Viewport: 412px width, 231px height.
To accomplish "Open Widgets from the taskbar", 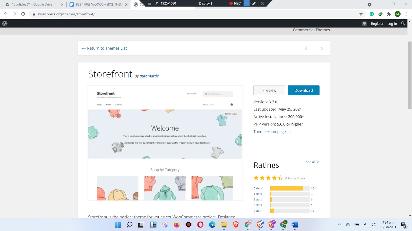I will pos(153,225).
